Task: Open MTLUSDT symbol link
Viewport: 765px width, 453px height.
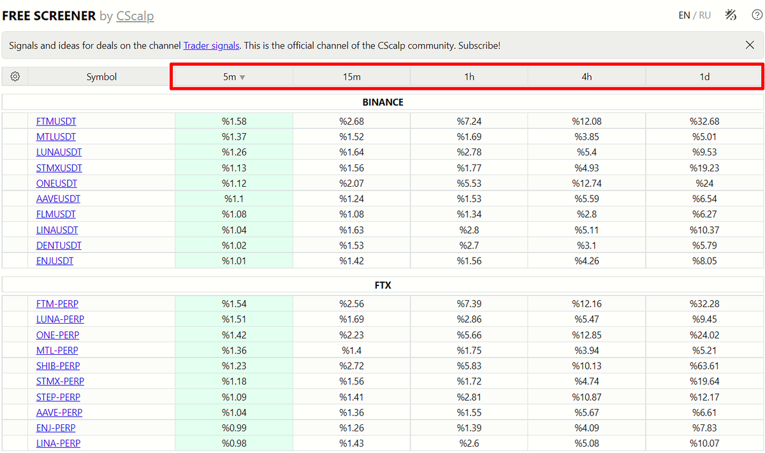Action: [56, 137]
